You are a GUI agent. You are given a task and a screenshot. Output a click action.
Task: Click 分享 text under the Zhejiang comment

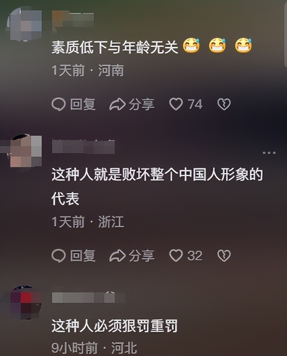pyautogui.click(x=142, y=256)
